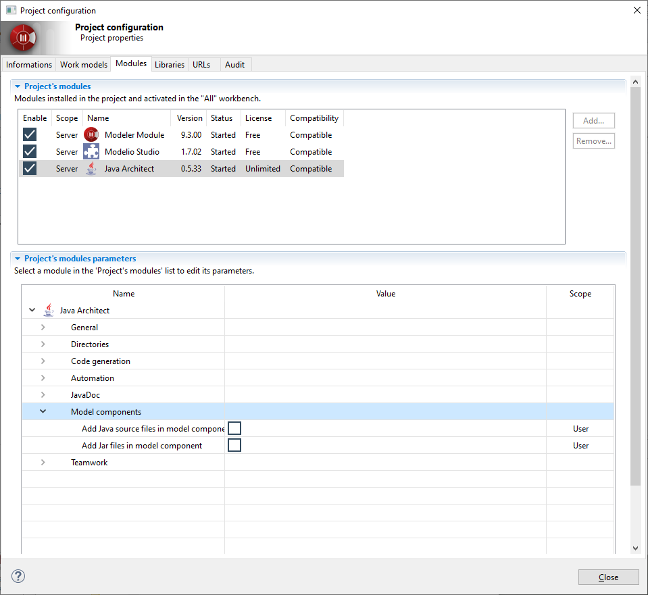Screen dimensions: 648x595
Task: Click the Unlimited license cell
Action: click(262, 169)
